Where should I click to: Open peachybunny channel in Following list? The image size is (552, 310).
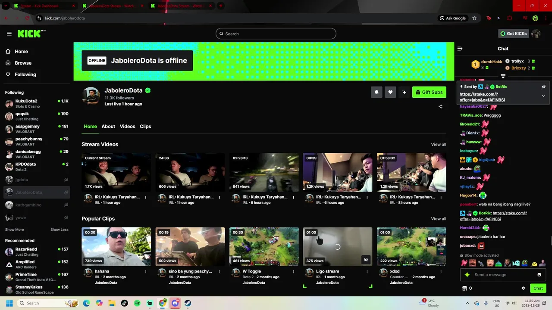pos(37,142)
